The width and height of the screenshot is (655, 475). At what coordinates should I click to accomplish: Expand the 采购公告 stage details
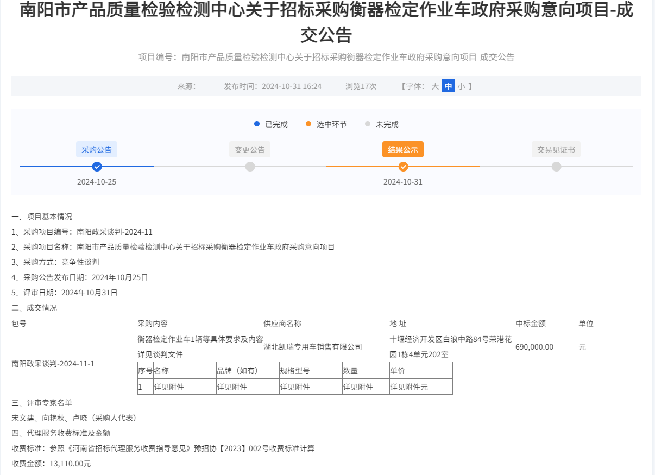(97, 149)
